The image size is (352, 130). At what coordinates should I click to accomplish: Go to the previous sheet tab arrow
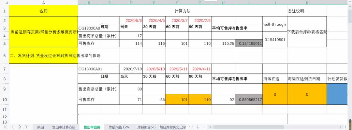[x=13, y=127]
